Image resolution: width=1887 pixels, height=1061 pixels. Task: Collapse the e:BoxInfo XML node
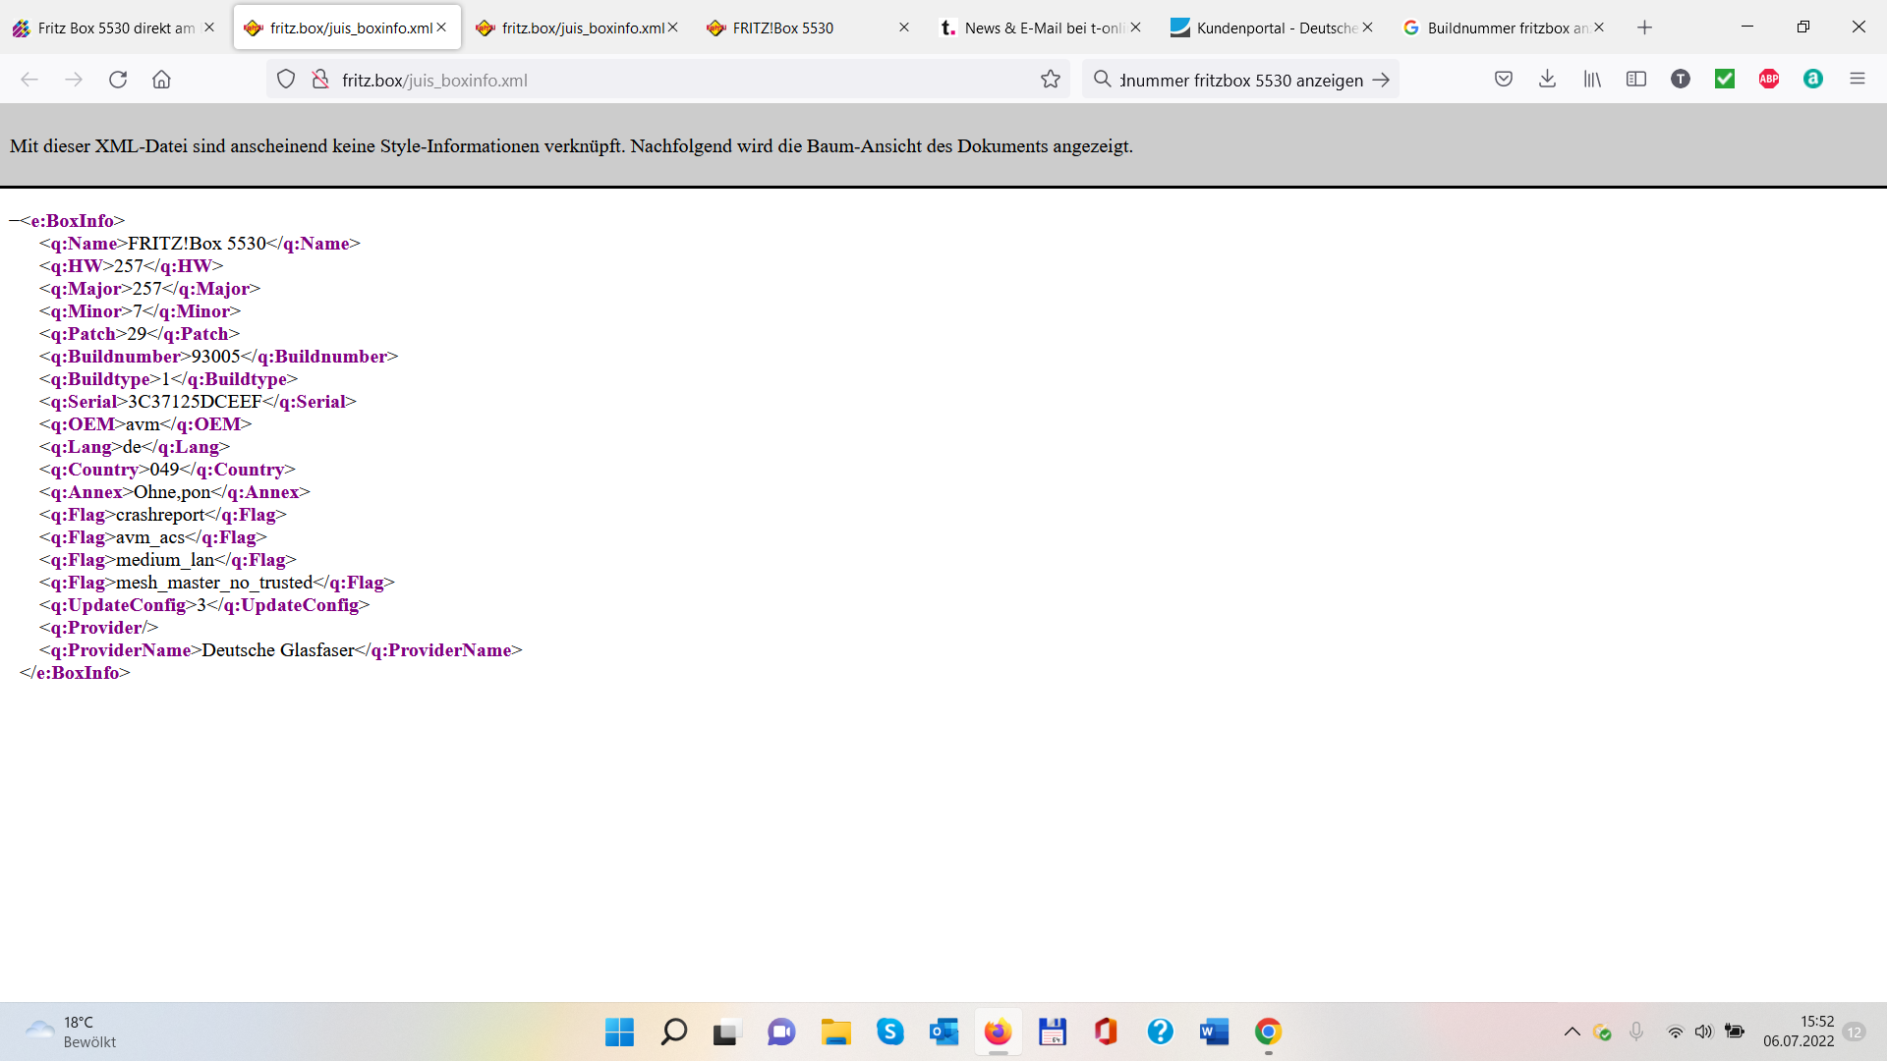point(14,221)
